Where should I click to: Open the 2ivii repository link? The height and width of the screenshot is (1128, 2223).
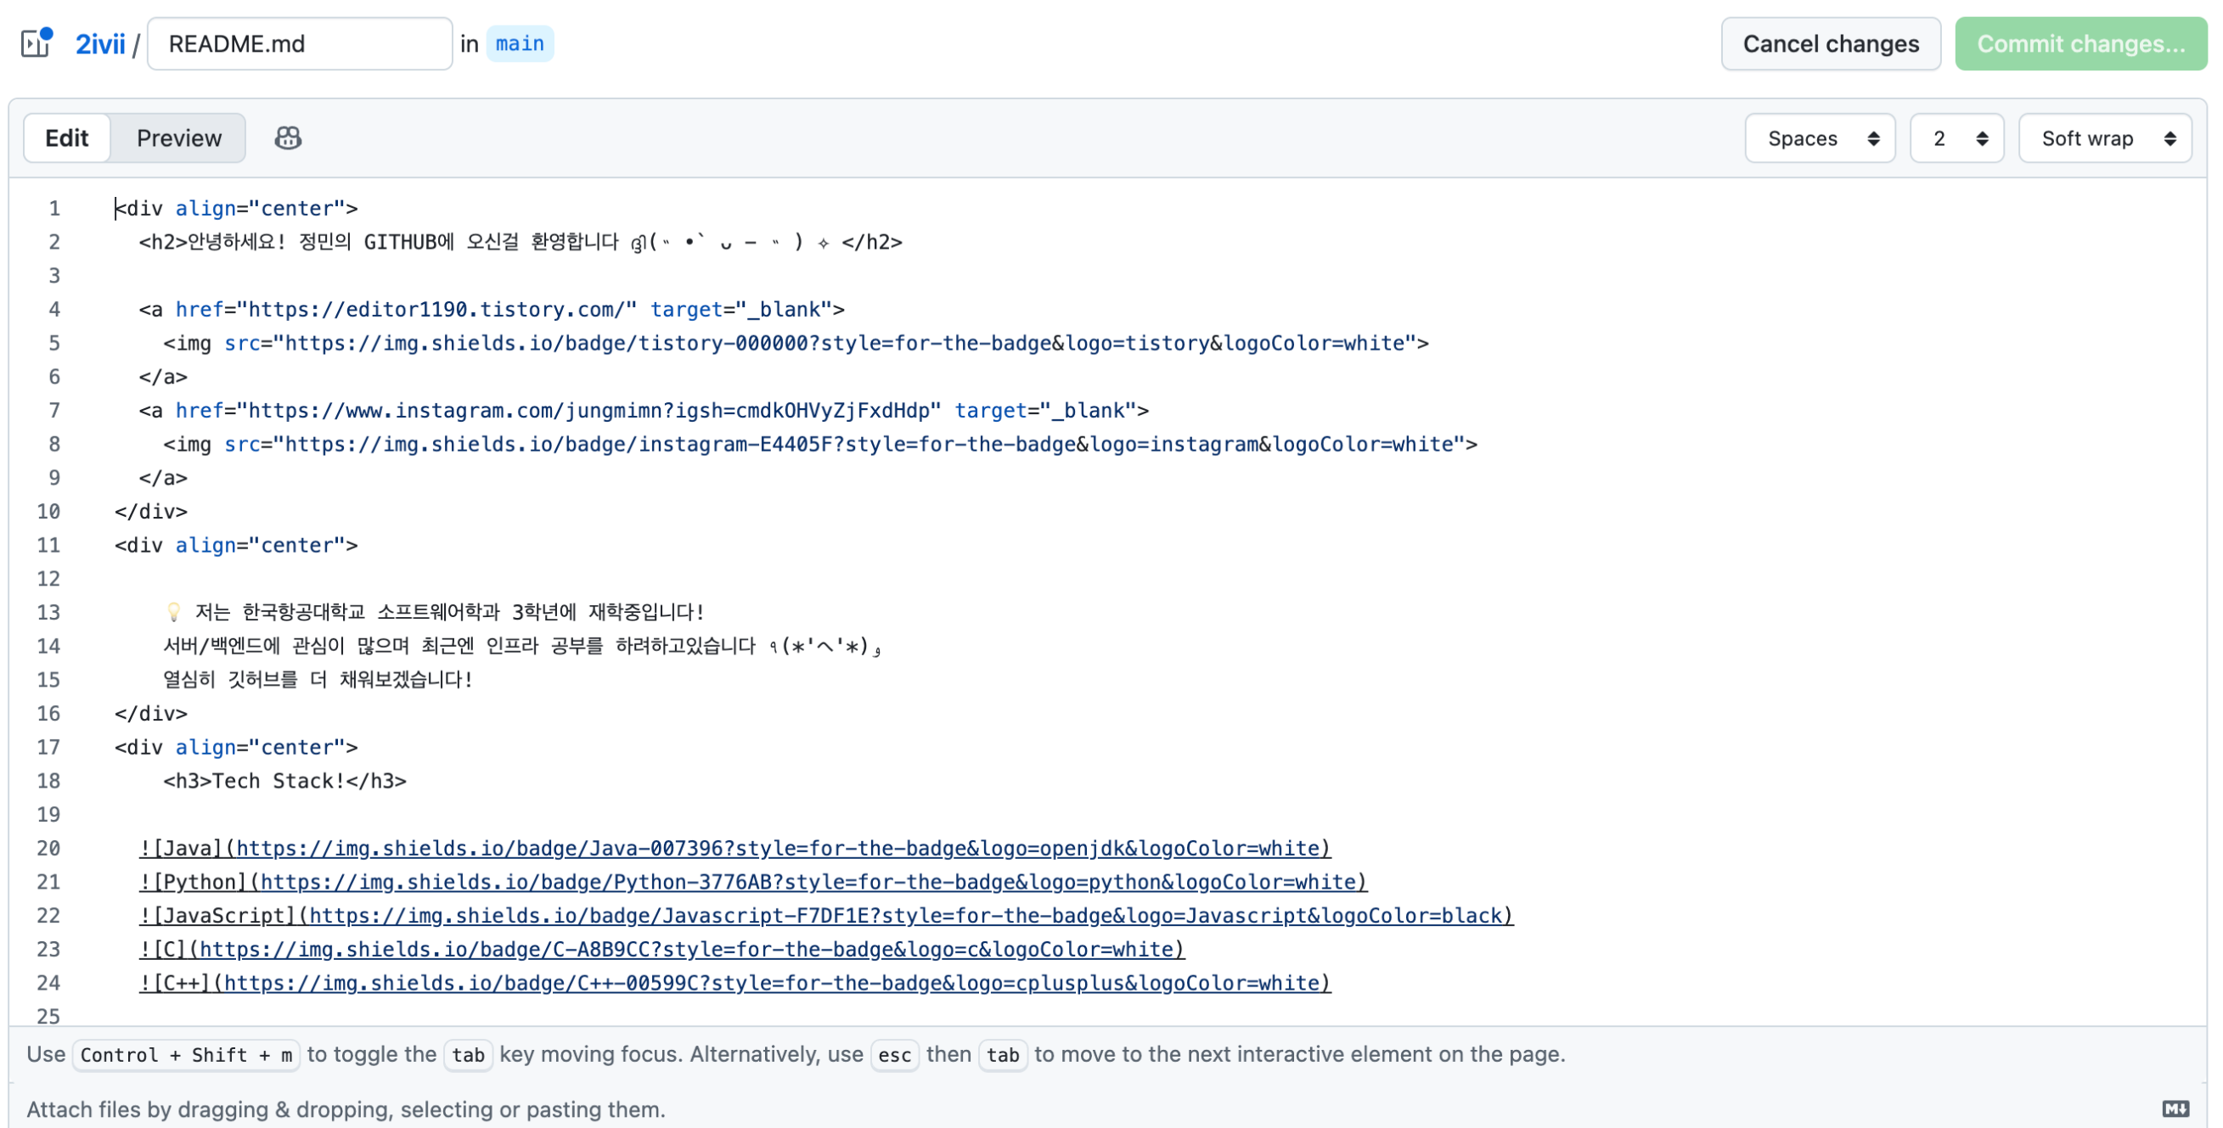point(100,44)
